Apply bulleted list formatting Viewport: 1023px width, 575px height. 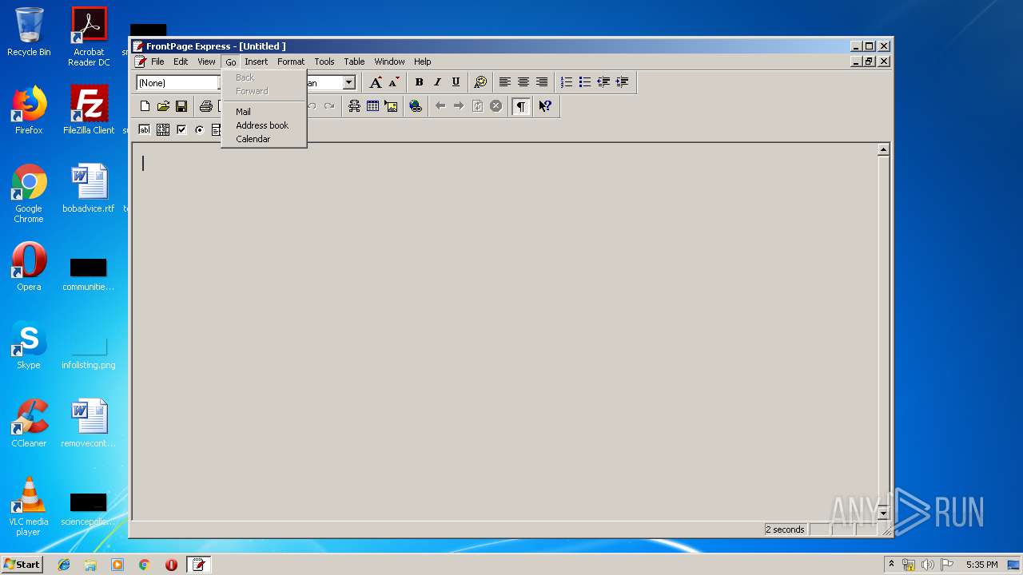(x=585, y=82)
